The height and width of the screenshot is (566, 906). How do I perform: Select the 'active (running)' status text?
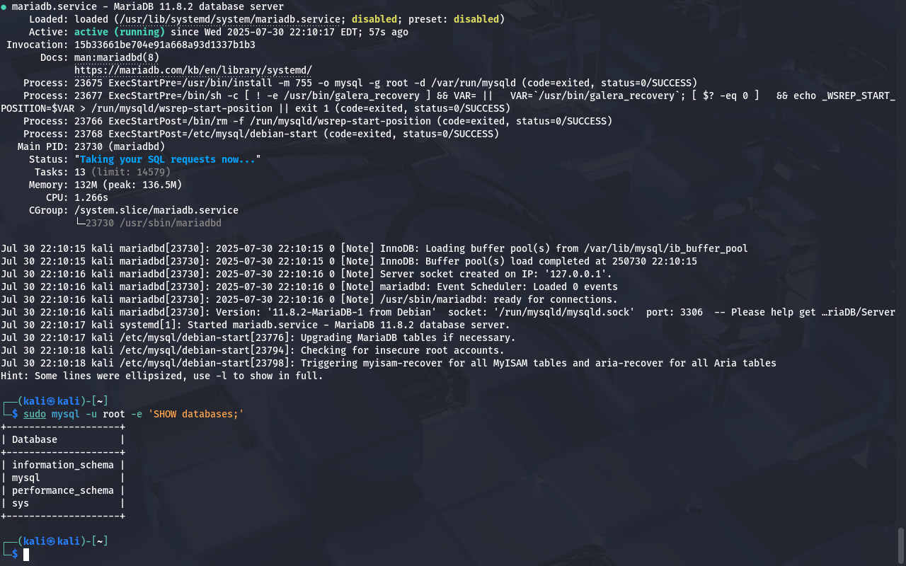pos(120,32)
